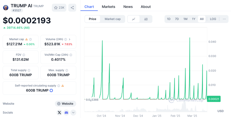Viewport: 231px width, 118px height.
Task: Set chart range to All
Action: (x=202, y=19)
